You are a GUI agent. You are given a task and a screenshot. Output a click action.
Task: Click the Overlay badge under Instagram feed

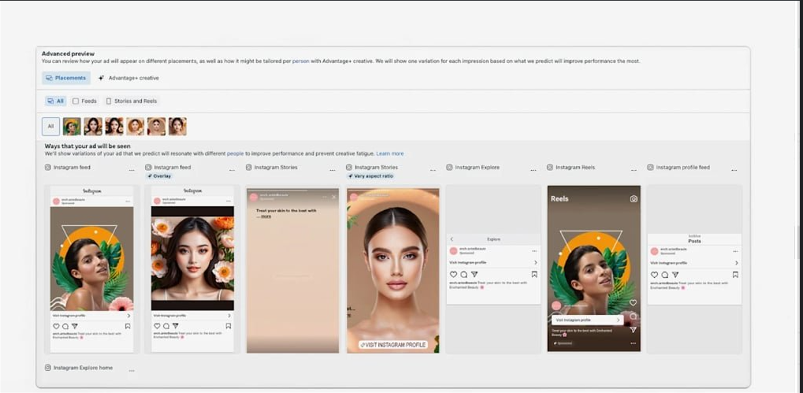pos(159,176)
